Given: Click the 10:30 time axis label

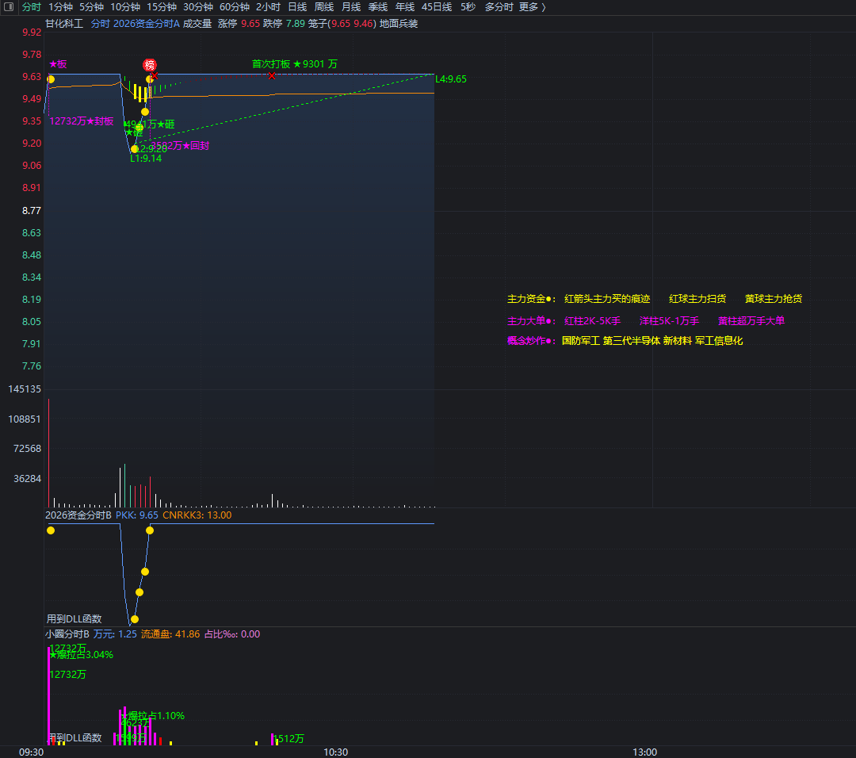Looking at the screenshot, I should click(x=336, y=752).
